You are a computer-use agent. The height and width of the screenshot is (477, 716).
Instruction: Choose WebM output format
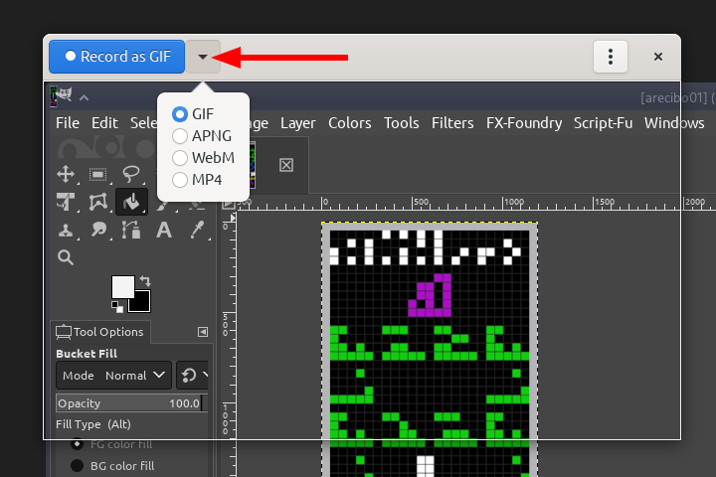tap(203, 158)
